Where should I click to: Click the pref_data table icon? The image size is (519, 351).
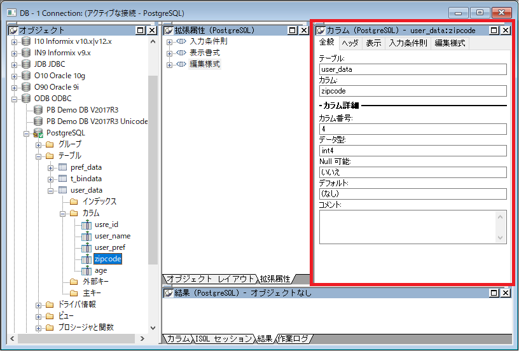[62, 167]
